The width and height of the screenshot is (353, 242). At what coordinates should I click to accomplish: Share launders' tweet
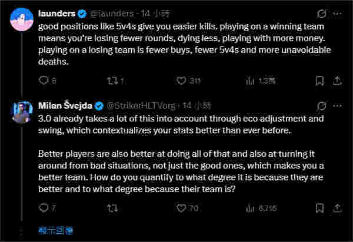tap(338, 80)
